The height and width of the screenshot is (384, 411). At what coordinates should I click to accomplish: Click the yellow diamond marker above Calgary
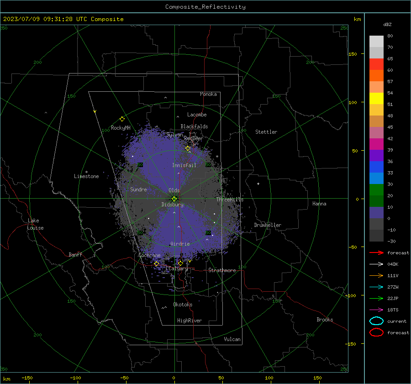click(180, 263)
